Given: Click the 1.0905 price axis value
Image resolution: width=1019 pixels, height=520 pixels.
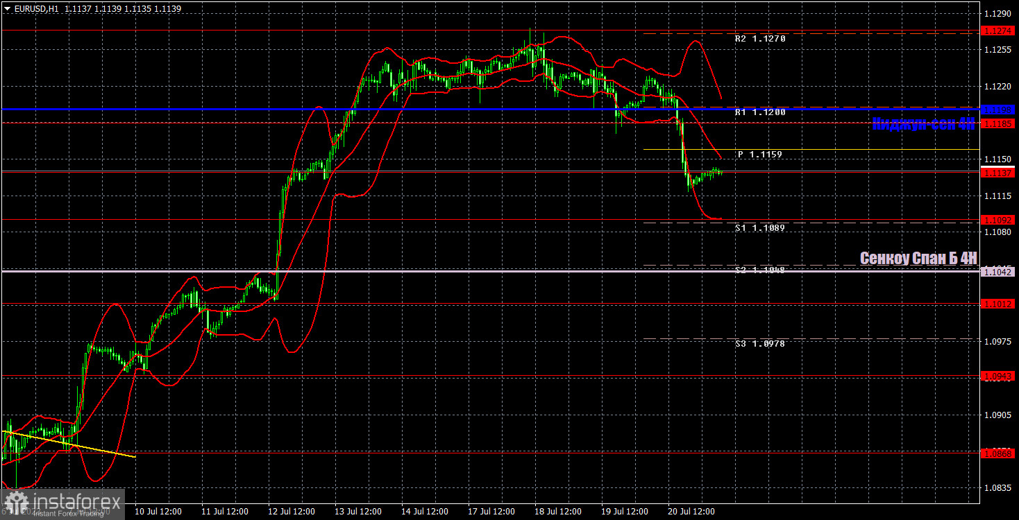Looking at the screenshot, I should (x=998, y=415).
